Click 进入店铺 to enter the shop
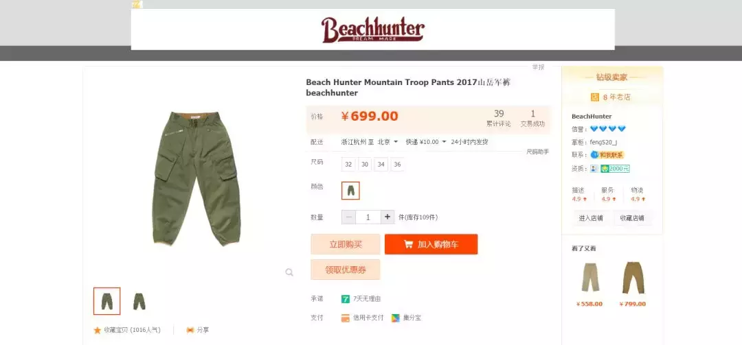 [591, 218]
